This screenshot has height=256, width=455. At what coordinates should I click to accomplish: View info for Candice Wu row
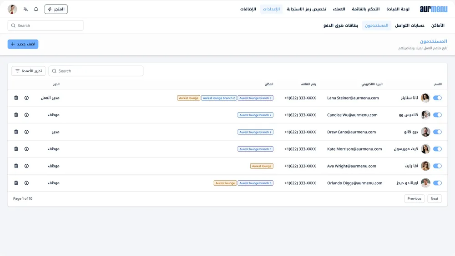(x=26, y=115)
